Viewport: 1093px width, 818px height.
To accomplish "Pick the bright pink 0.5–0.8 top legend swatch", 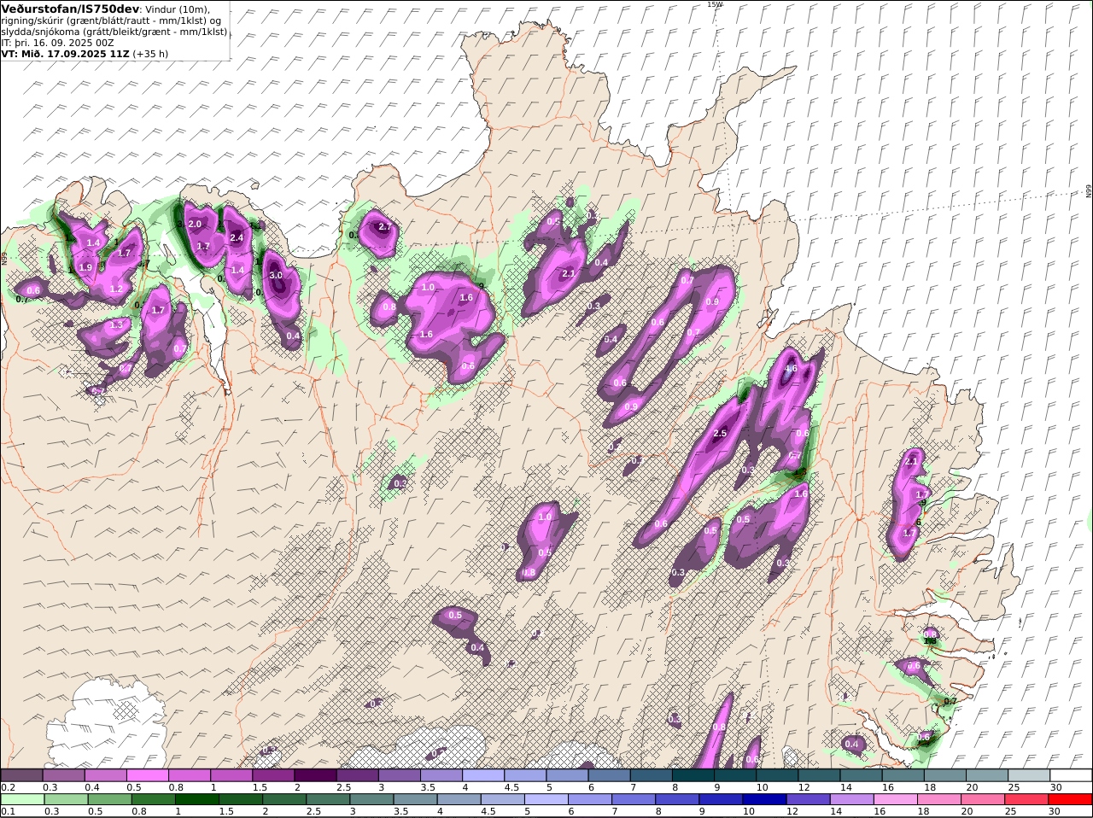I will (148, 775).
